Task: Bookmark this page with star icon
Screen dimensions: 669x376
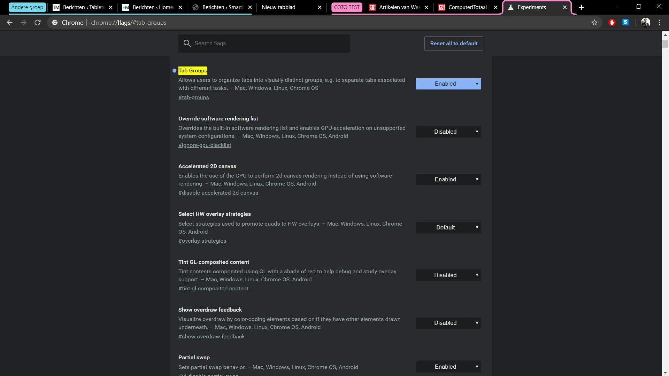Action: (594, 23)
